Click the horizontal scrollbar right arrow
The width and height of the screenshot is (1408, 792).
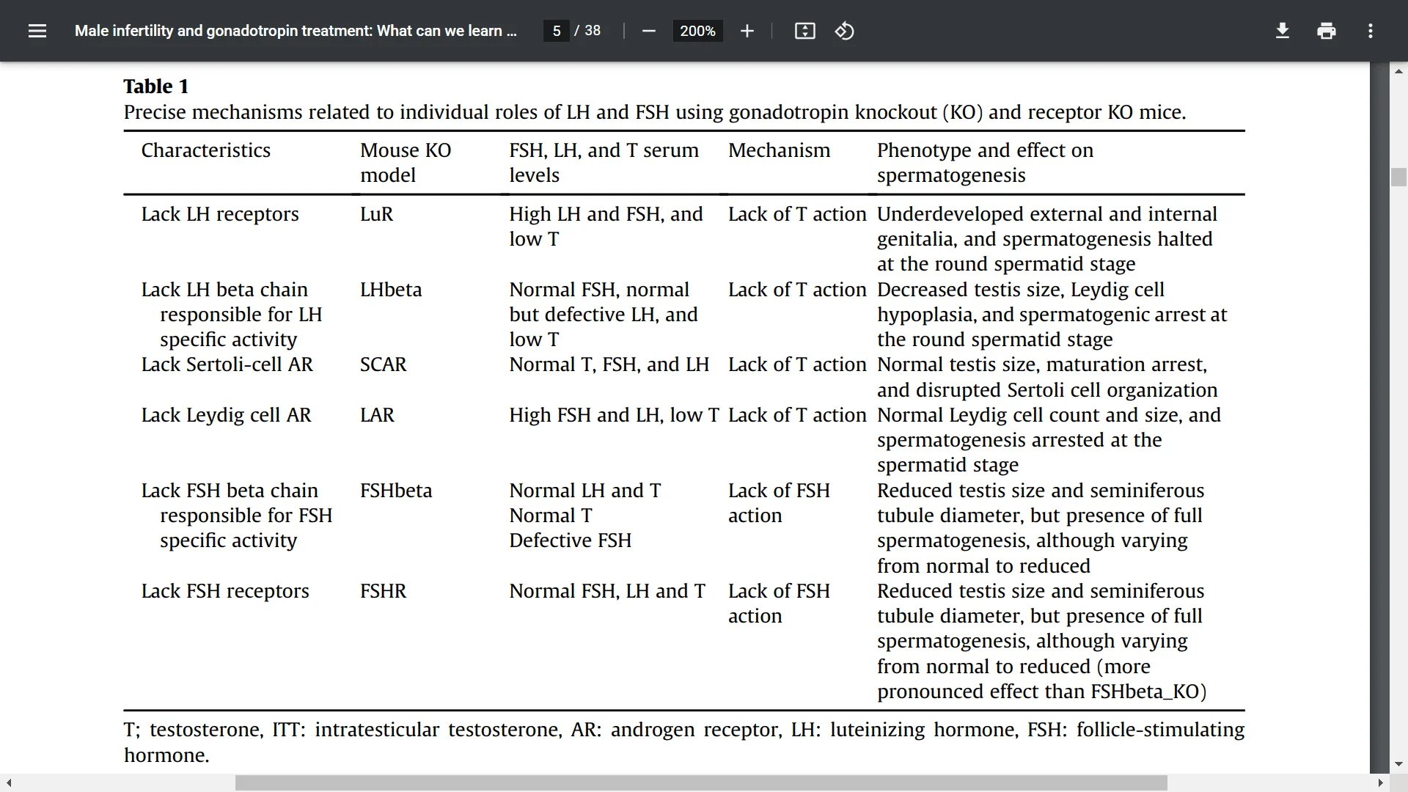[x=1381, y=782]
